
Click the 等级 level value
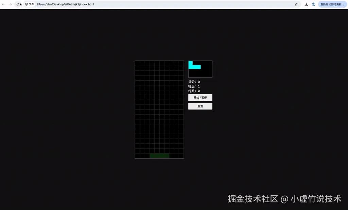(x=199, y=86)
